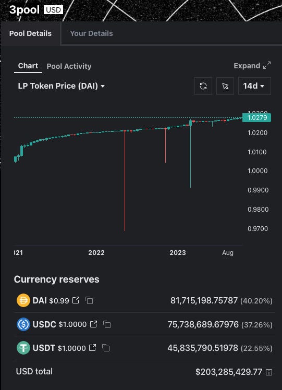Click the expand arrows icon
Viewport: 282px width, 390px height.
click(267, 65)
